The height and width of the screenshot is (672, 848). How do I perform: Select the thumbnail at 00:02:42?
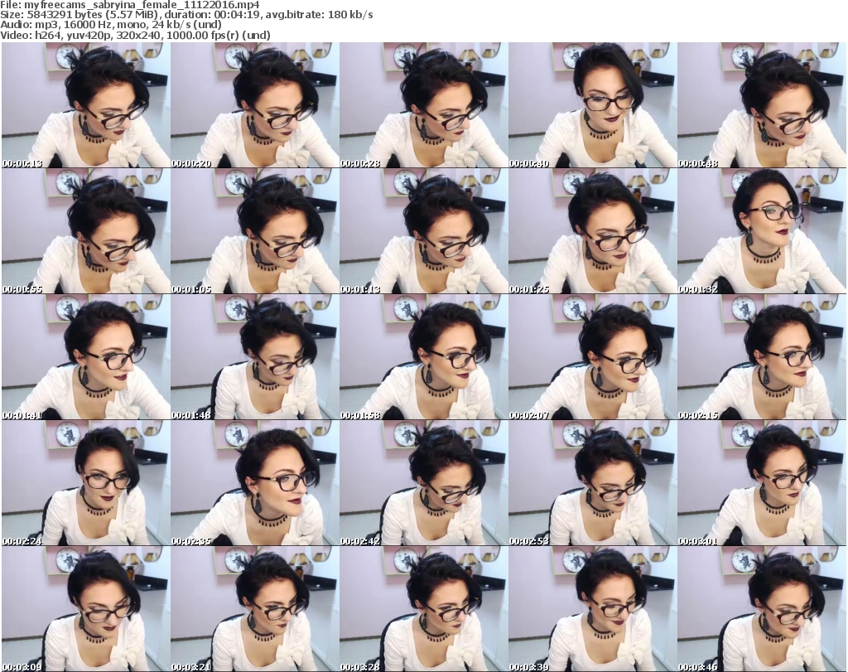coord(423,483)
